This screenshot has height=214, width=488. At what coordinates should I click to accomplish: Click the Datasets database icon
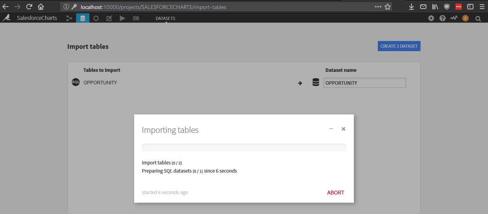(x=82, y=18)
